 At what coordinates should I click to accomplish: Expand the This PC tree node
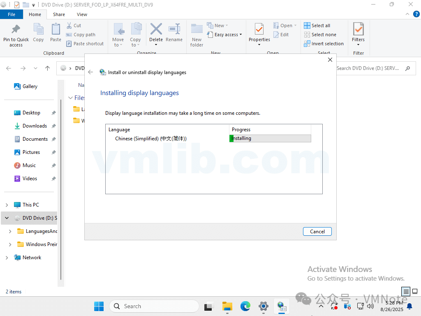tap(7, 205)
